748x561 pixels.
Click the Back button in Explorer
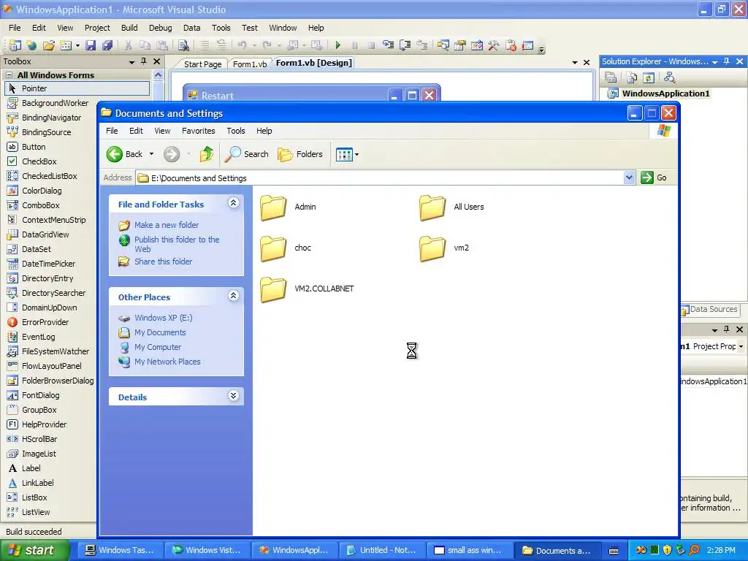click(x=124, y=154)
